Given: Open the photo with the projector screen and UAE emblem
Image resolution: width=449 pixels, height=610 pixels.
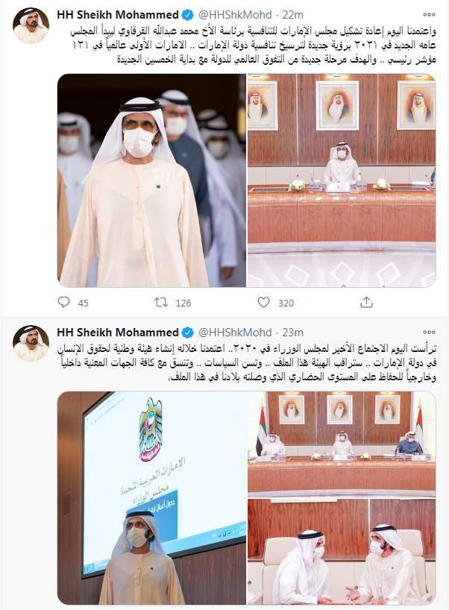Looking at the screenshot, I should click(151, 498).
